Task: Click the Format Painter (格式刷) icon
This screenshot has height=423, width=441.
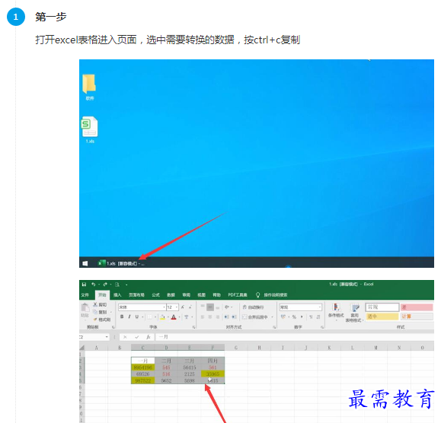Action: 95,320
